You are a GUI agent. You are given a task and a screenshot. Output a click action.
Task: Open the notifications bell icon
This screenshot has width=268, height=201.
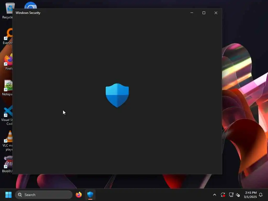261,195
